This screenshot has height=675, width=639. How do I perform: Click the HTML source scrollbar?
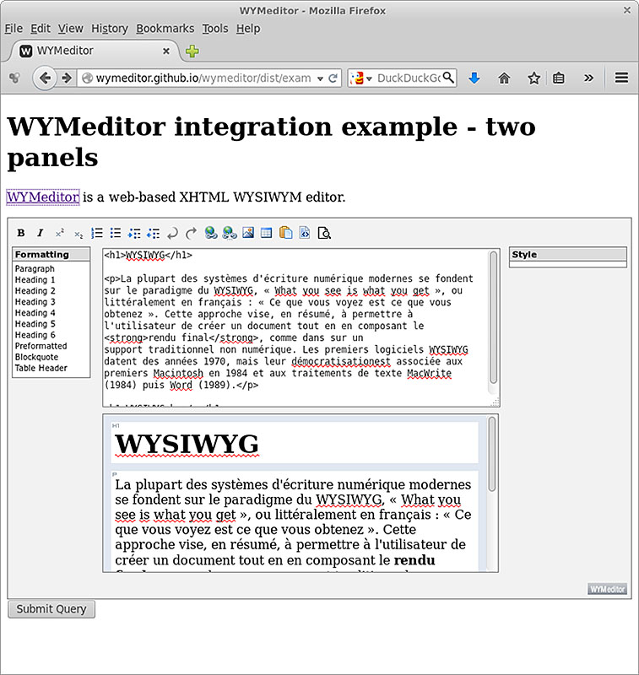(494, 318)
